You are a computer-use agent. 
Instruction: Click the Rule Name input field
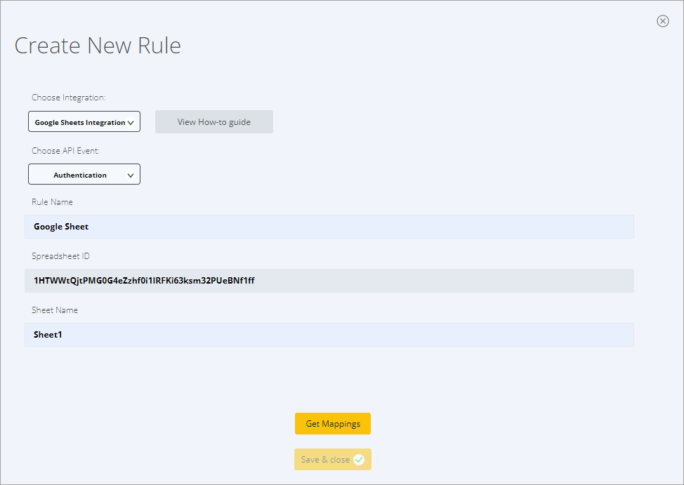coord(329,227)
